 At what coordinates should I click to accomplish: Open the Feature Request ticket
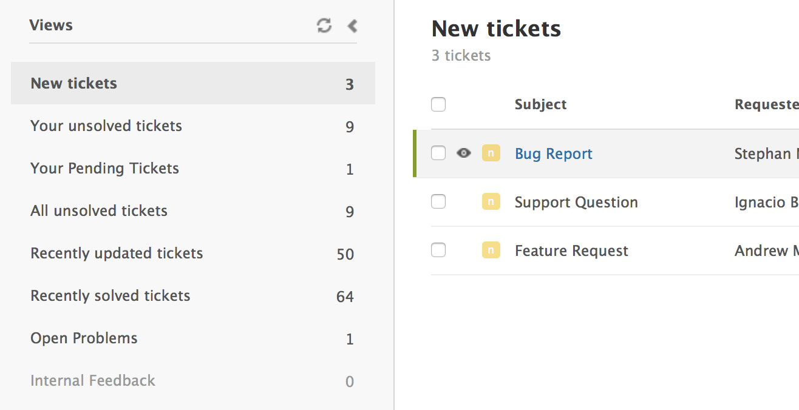(571, 250)
